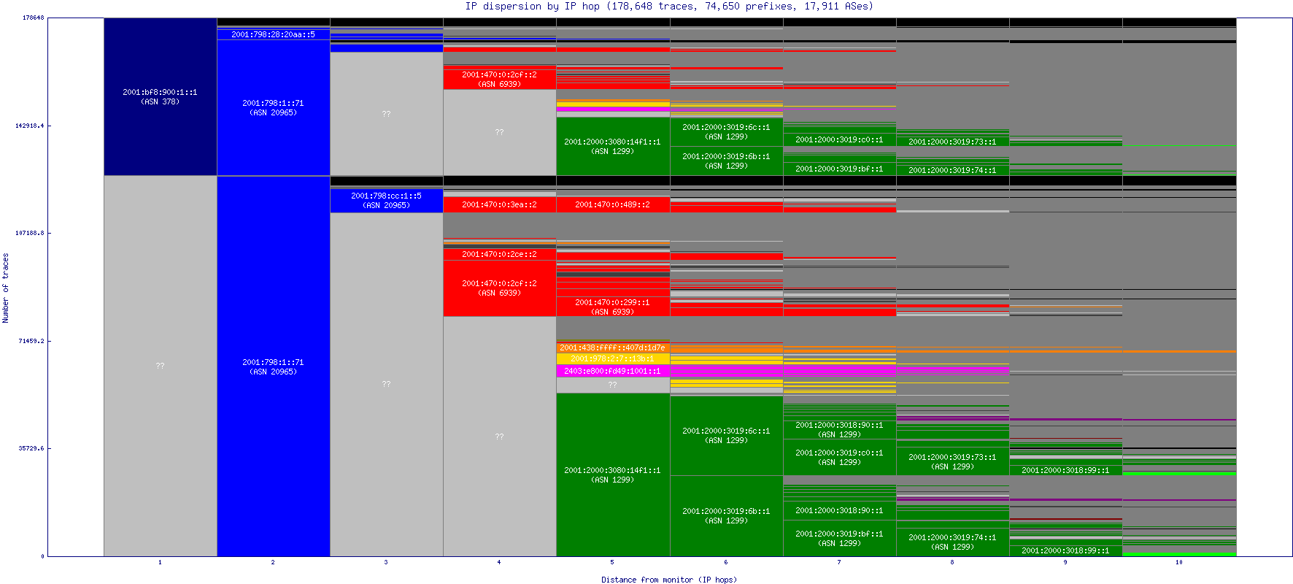Click the "Number of traces" axis title
The width and height of the screenshot is (1293, 584).
(x=6, y=288)
